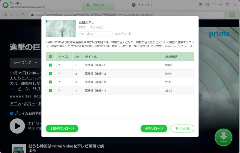Viewport: 240px width, 153px height.
Task: Open the シーズン7 dropdown in the dialog
Action: pos(96,34)
